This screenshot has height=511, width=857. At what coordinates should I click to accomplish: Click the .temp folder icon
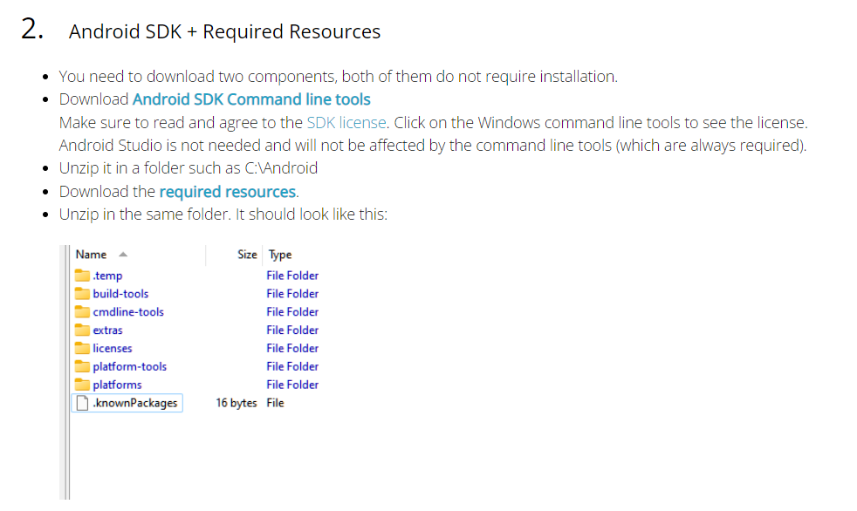tap(83, 276)
